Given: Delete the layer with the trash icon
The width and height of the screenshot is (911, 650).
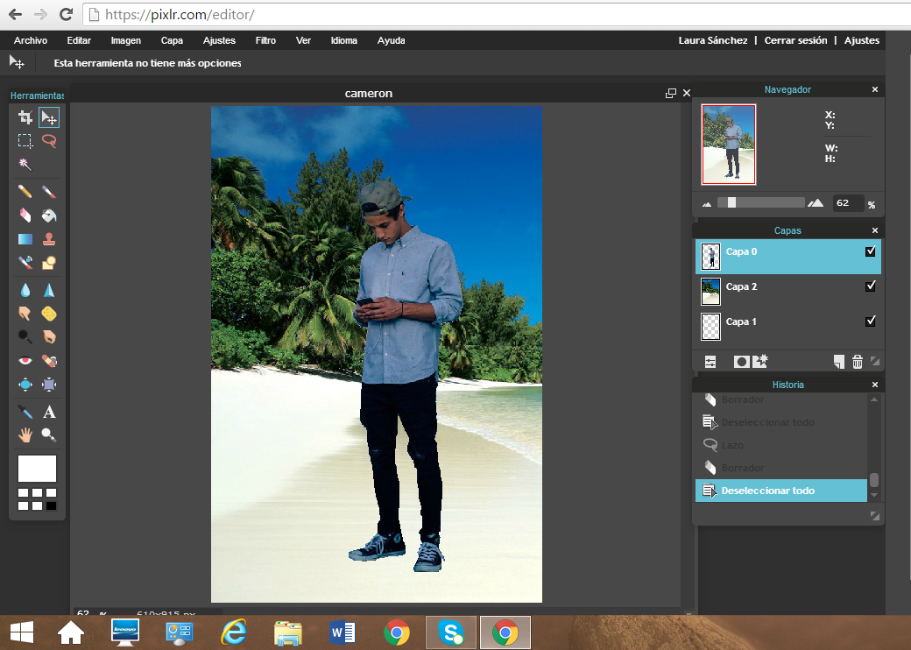Looking at the screenshot, I should (x=857, y=362).
